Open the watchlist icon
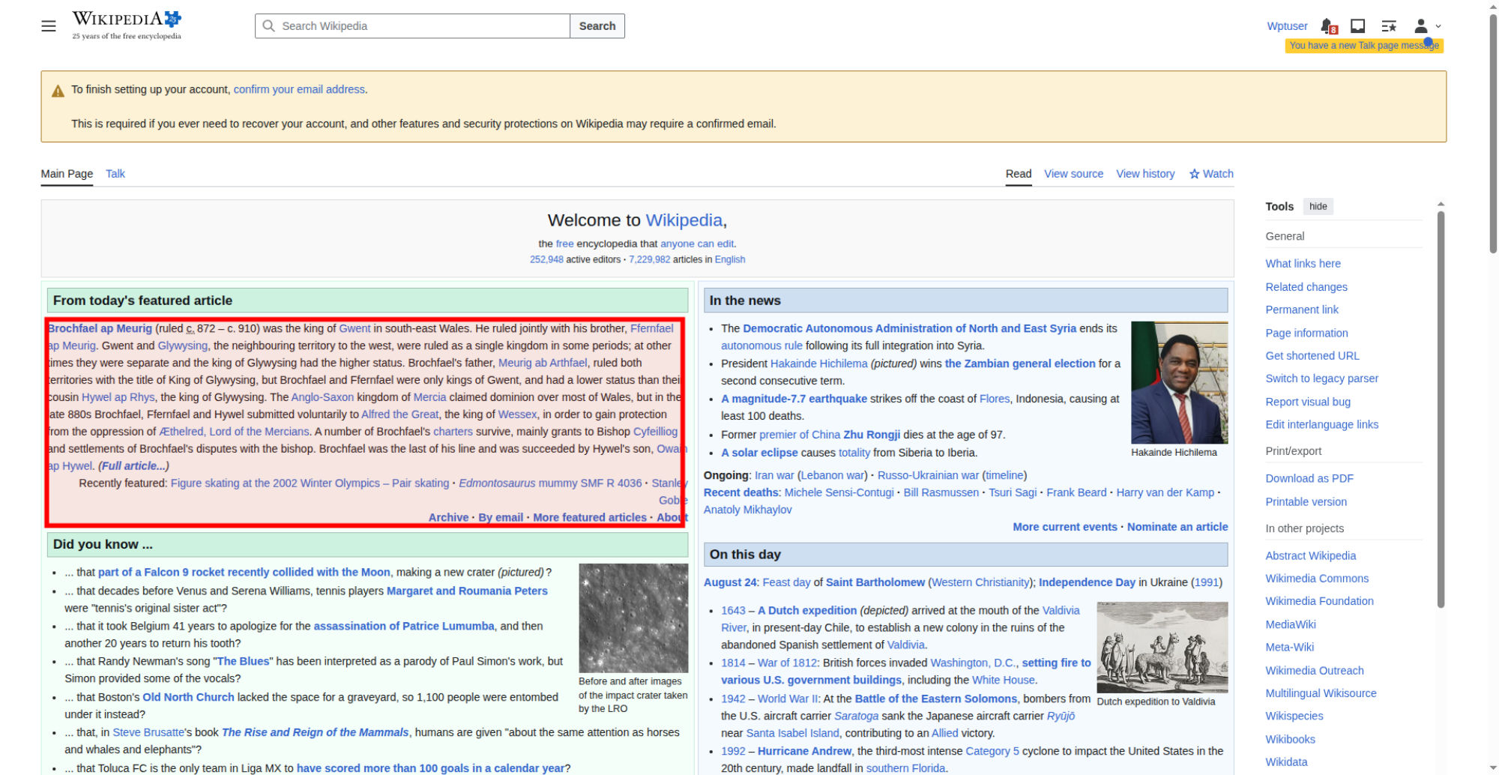The image size is (1499, 775). click(x=1389, y=26)
